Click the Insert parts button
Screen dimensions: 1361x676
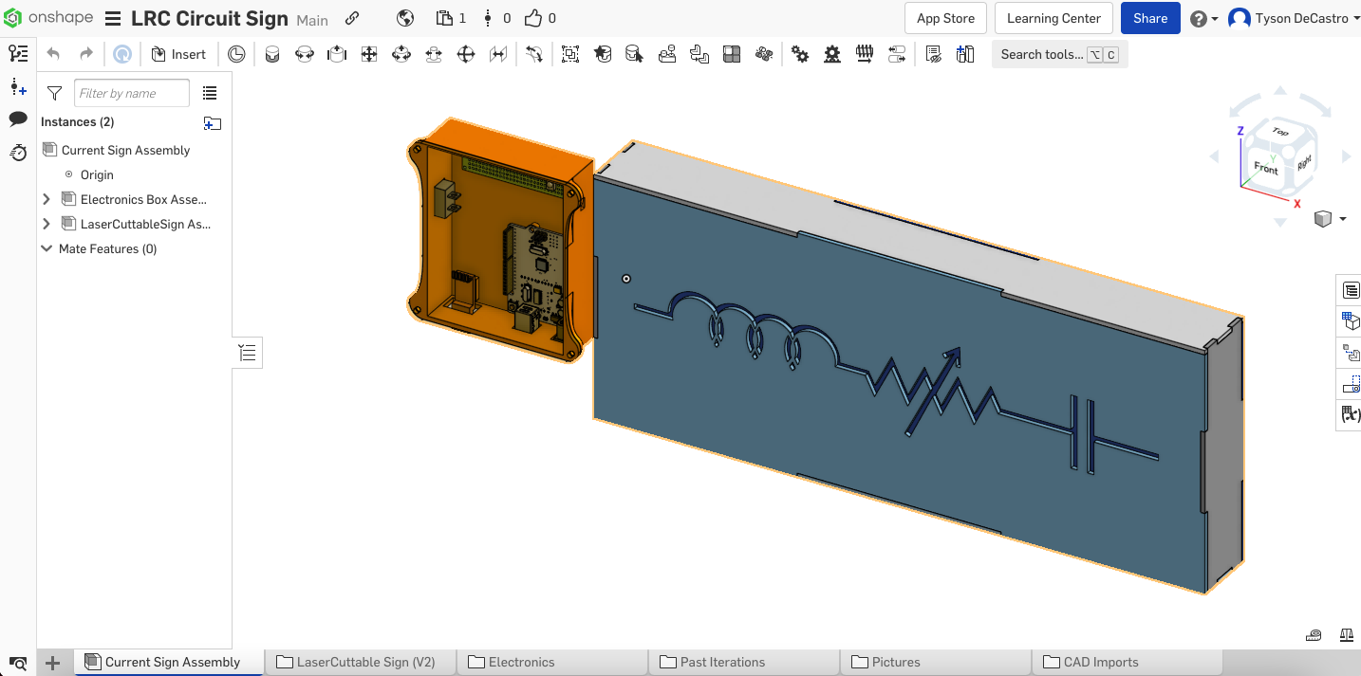pyautogui.click(x=178, y=54)
